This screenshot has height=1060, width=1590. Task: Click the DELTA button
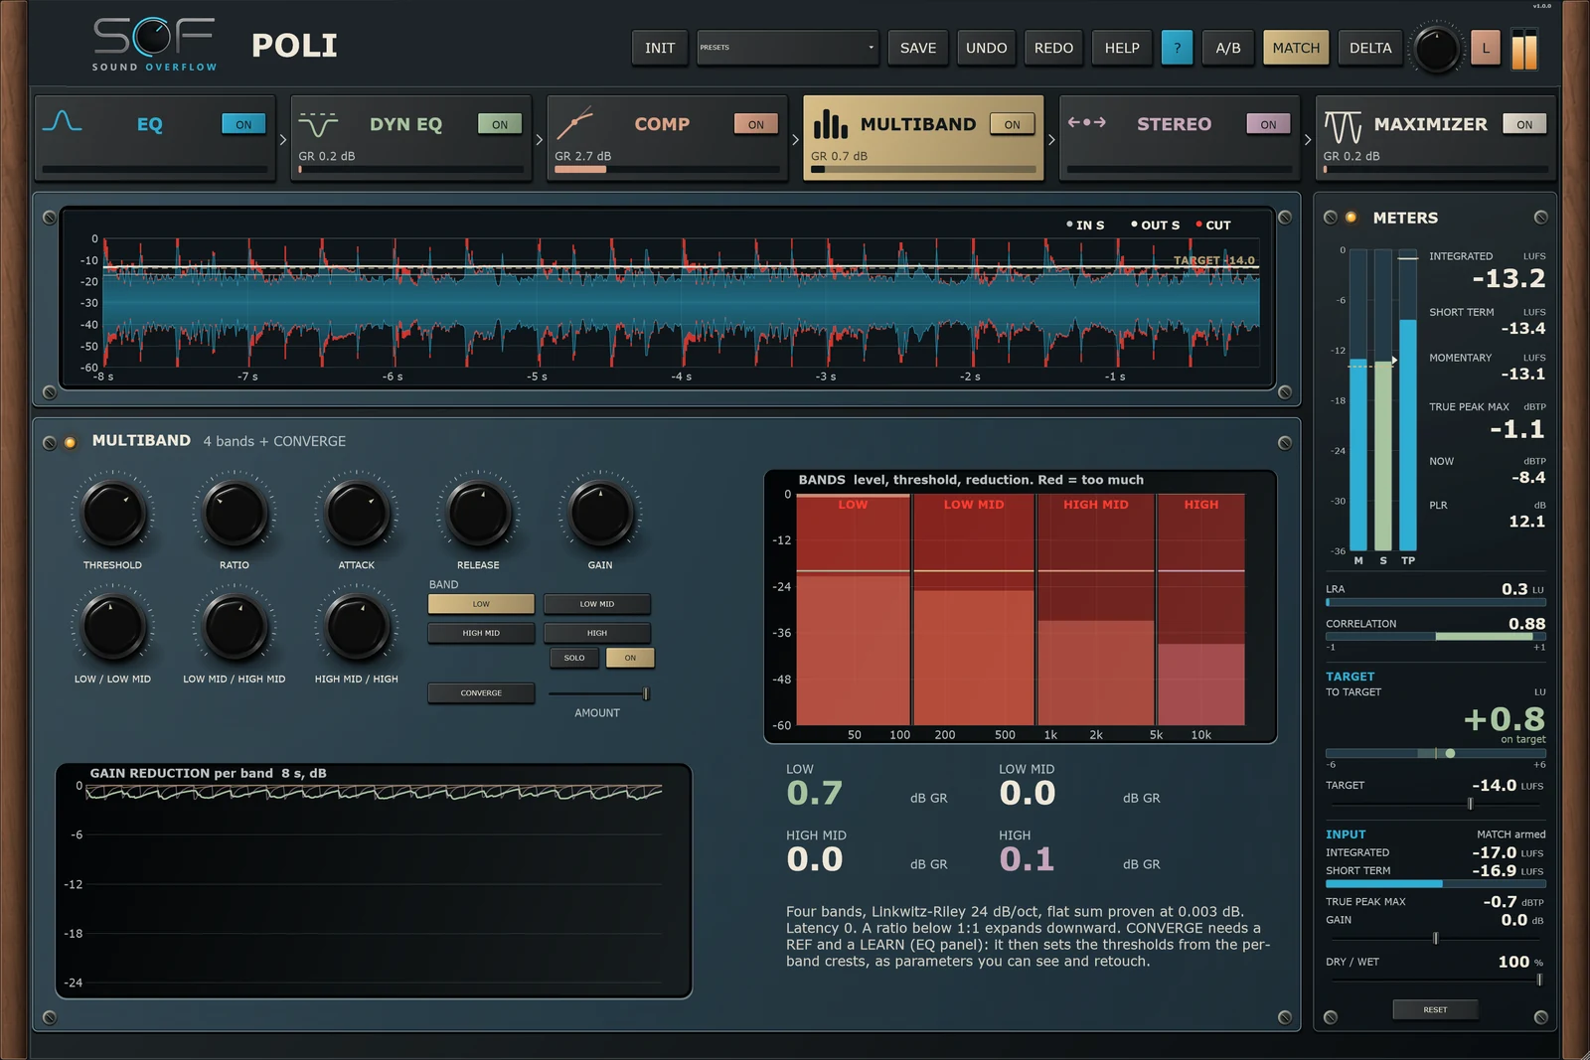[x=1370, y=48]
